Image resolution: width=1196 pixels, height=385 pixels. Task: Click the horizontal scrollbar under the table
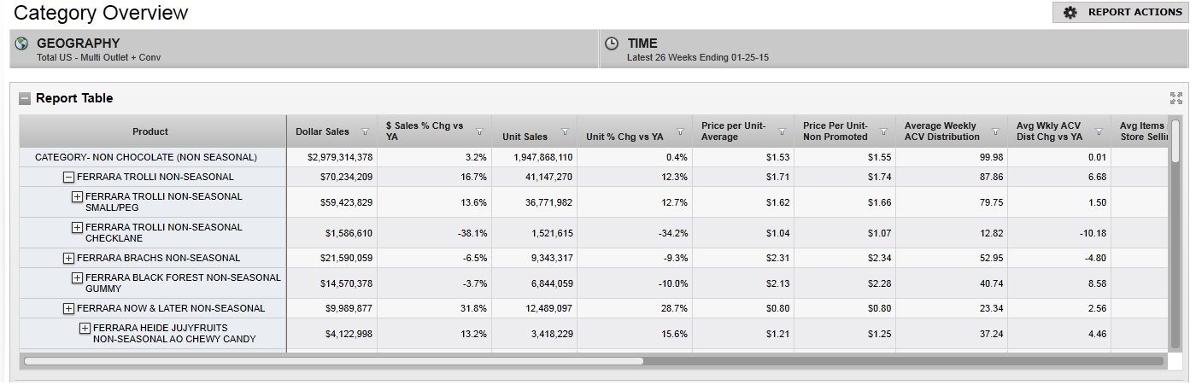pos(333,361)
